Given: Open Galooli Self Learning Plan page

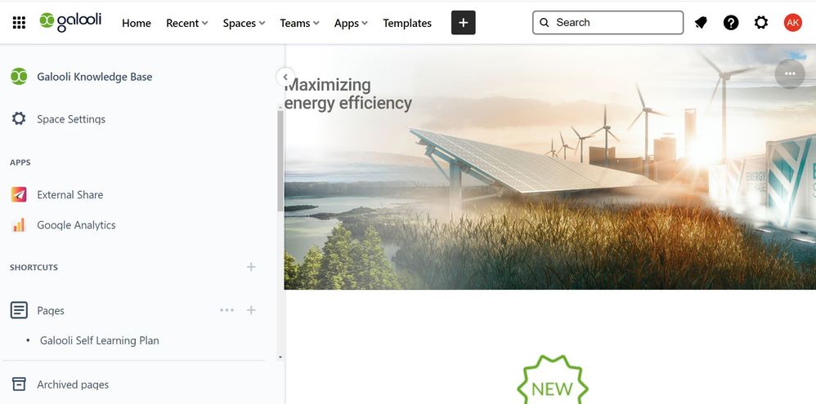Looking at the screenshot, I should coord(100,340).
